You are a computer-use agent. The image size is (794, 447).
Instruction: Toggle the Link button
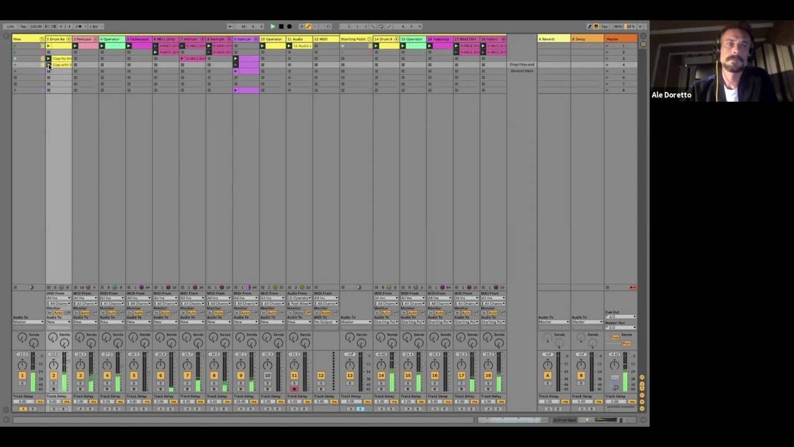11,27
